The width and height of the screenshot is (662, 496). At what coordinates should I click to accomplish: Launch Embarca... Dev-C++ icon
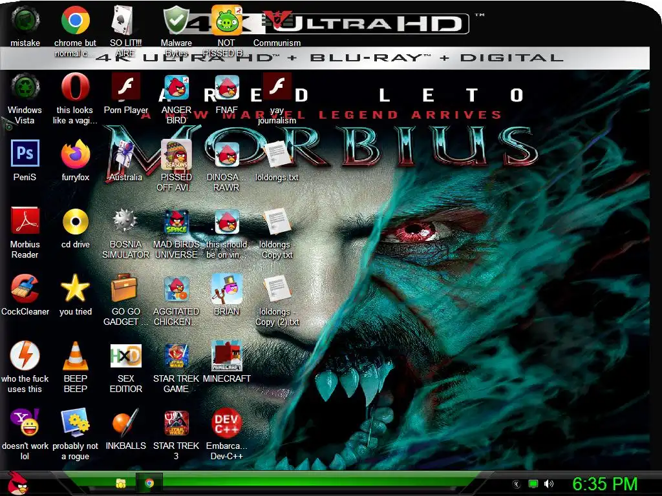[226, 422]
